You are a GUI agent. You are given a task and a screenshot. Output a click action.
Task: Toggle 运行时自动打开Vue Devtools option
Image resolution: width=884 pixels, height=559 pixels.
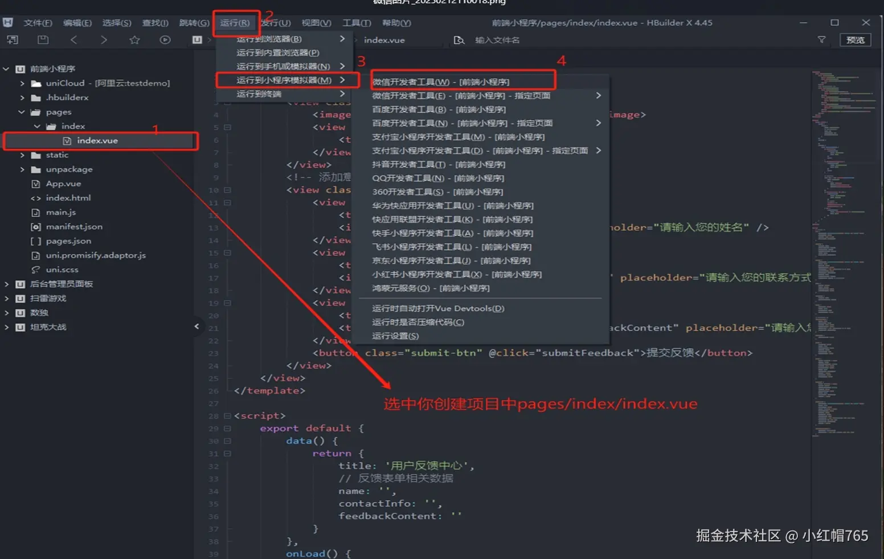pos(438,308)
